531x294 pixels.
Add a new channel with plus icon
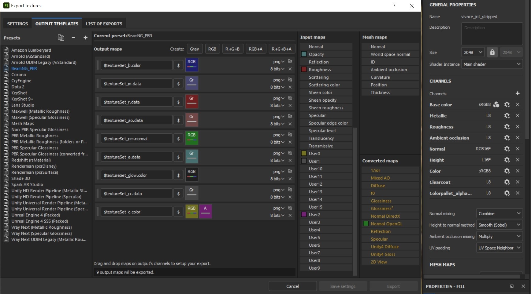point(518,93)
